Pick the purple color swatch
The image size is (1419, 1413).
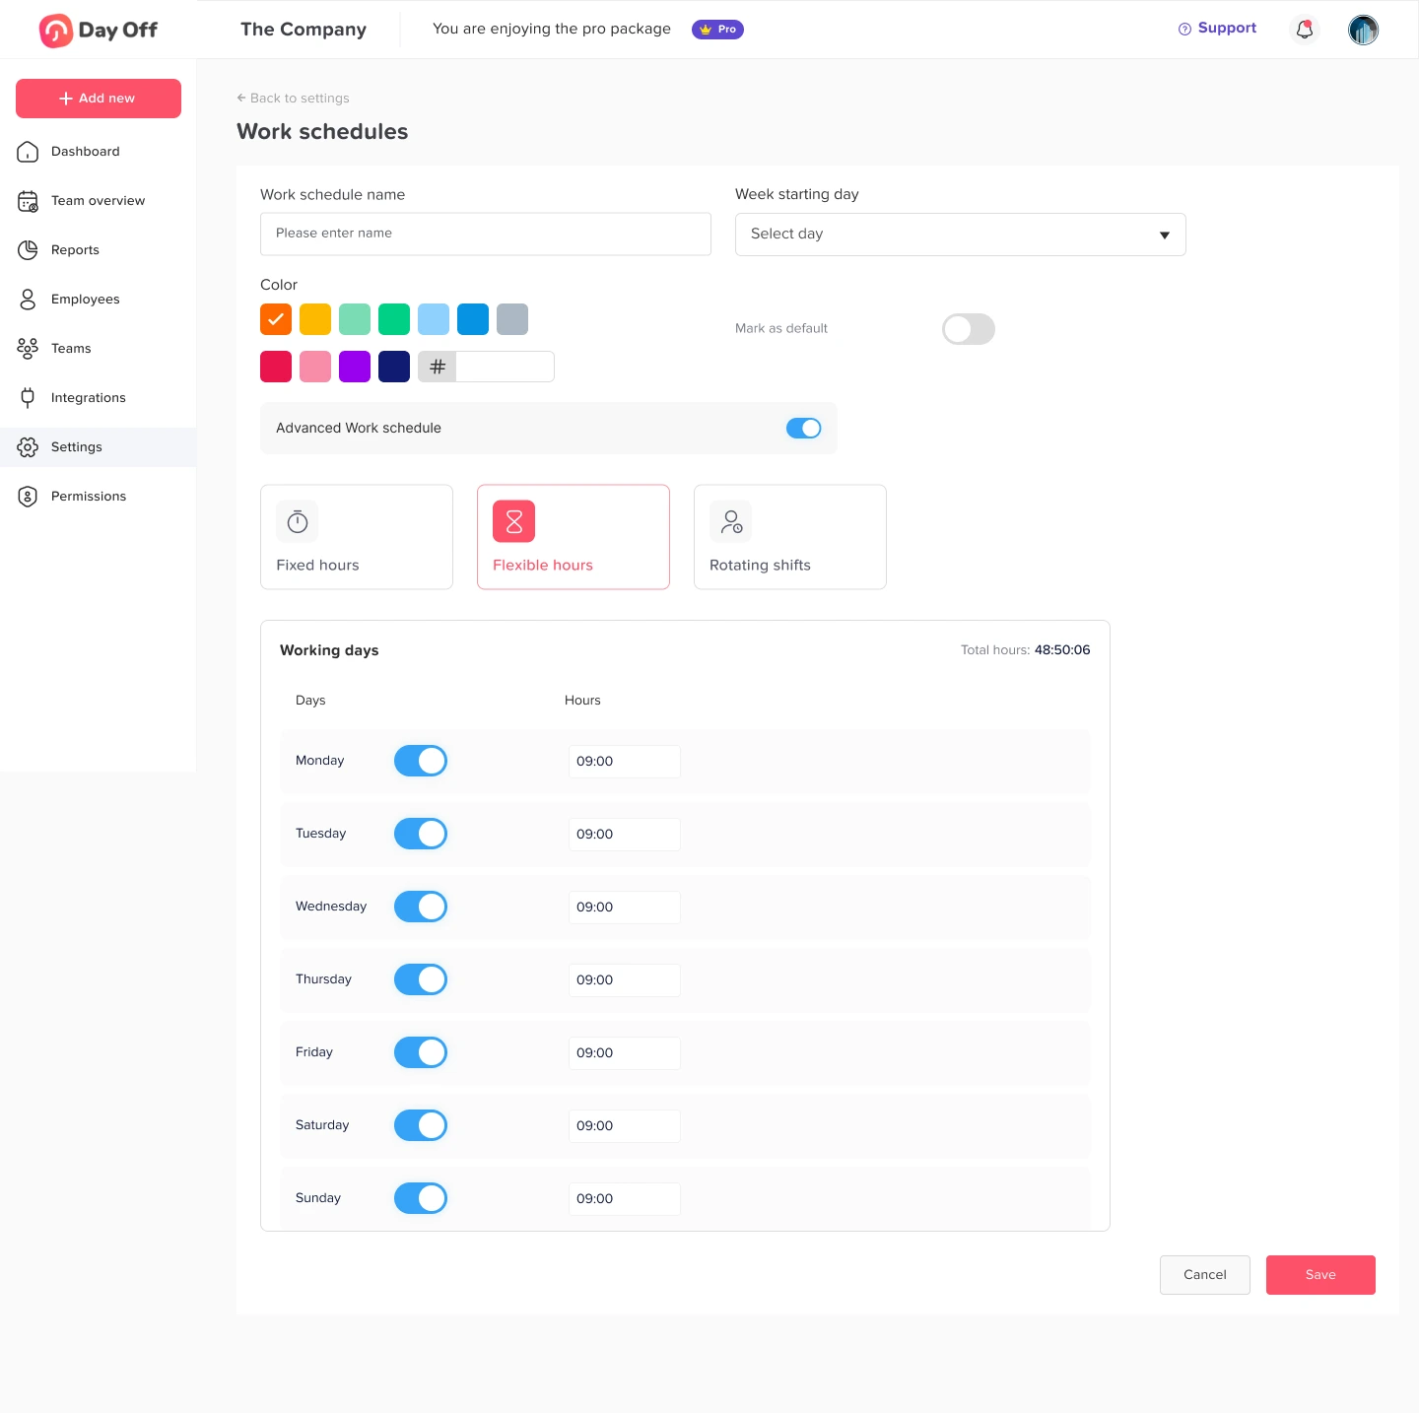point(355,367)
